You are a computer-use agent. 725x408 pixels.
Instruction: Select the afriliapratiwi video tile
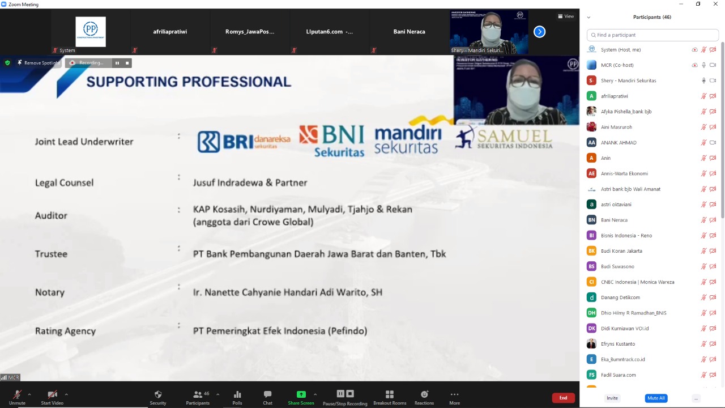coord(170,32)
